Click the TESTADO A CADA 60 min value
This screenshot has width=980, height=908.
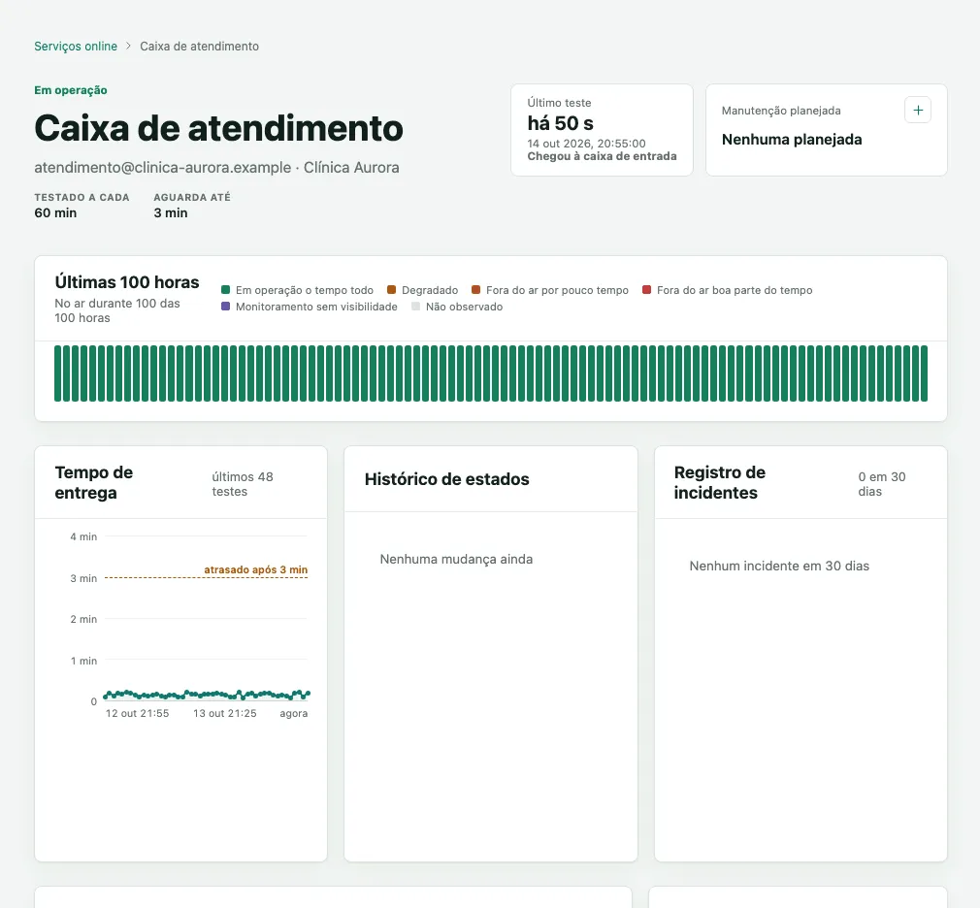55,213
